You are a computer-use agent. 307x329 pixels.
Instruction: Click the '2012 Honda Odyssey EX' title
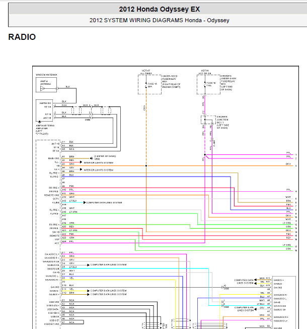coord(160,9)
